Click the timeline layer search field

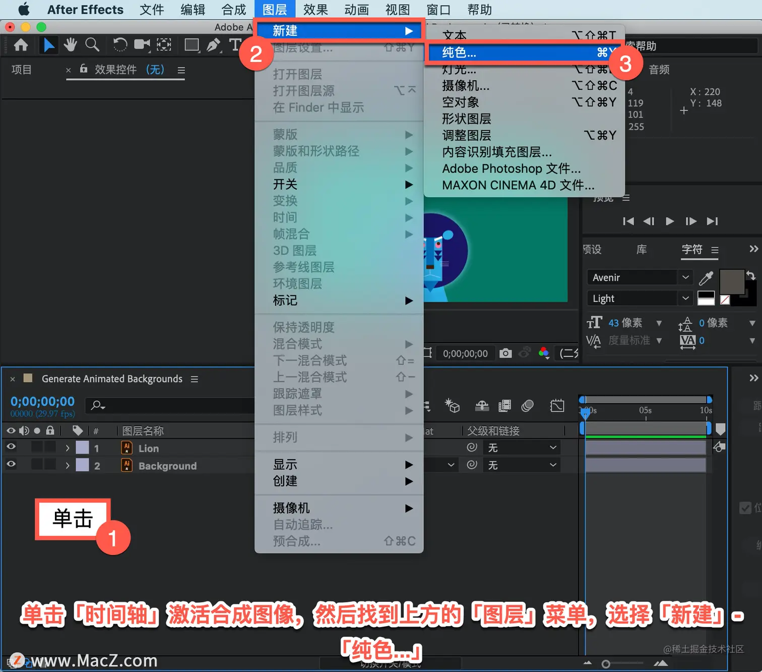(170, 405)
